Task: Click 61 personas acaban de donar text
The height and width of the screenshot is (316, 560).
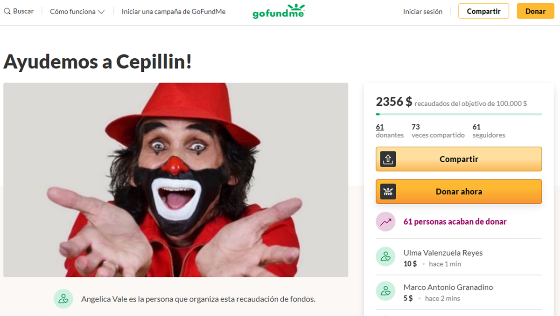Action: (x=455, y=222)
